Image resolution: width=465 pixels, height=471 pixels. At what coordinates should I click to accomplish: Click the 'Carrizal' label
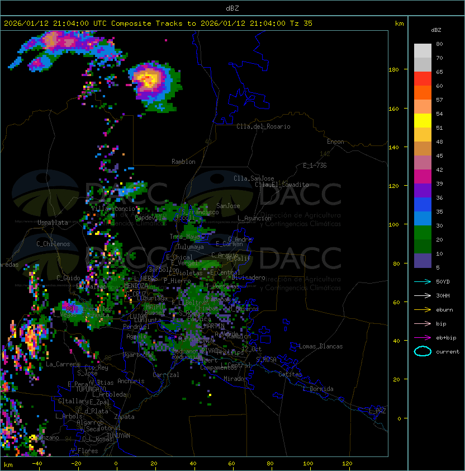(166, 375)
